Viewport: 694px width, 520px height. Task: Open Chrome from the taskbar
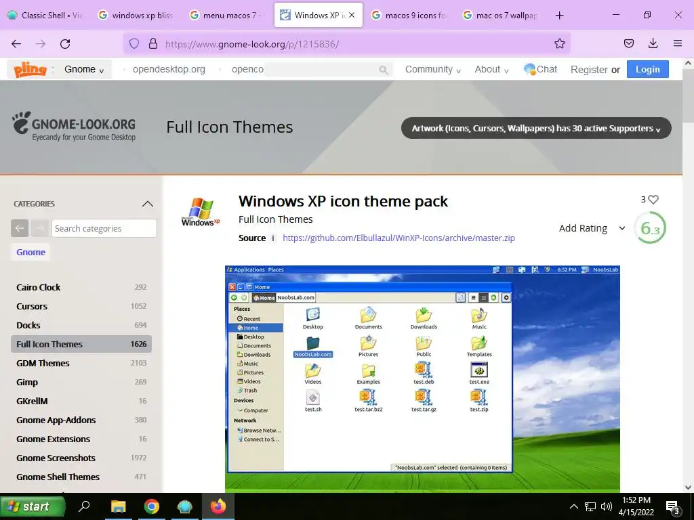(151, 506)
